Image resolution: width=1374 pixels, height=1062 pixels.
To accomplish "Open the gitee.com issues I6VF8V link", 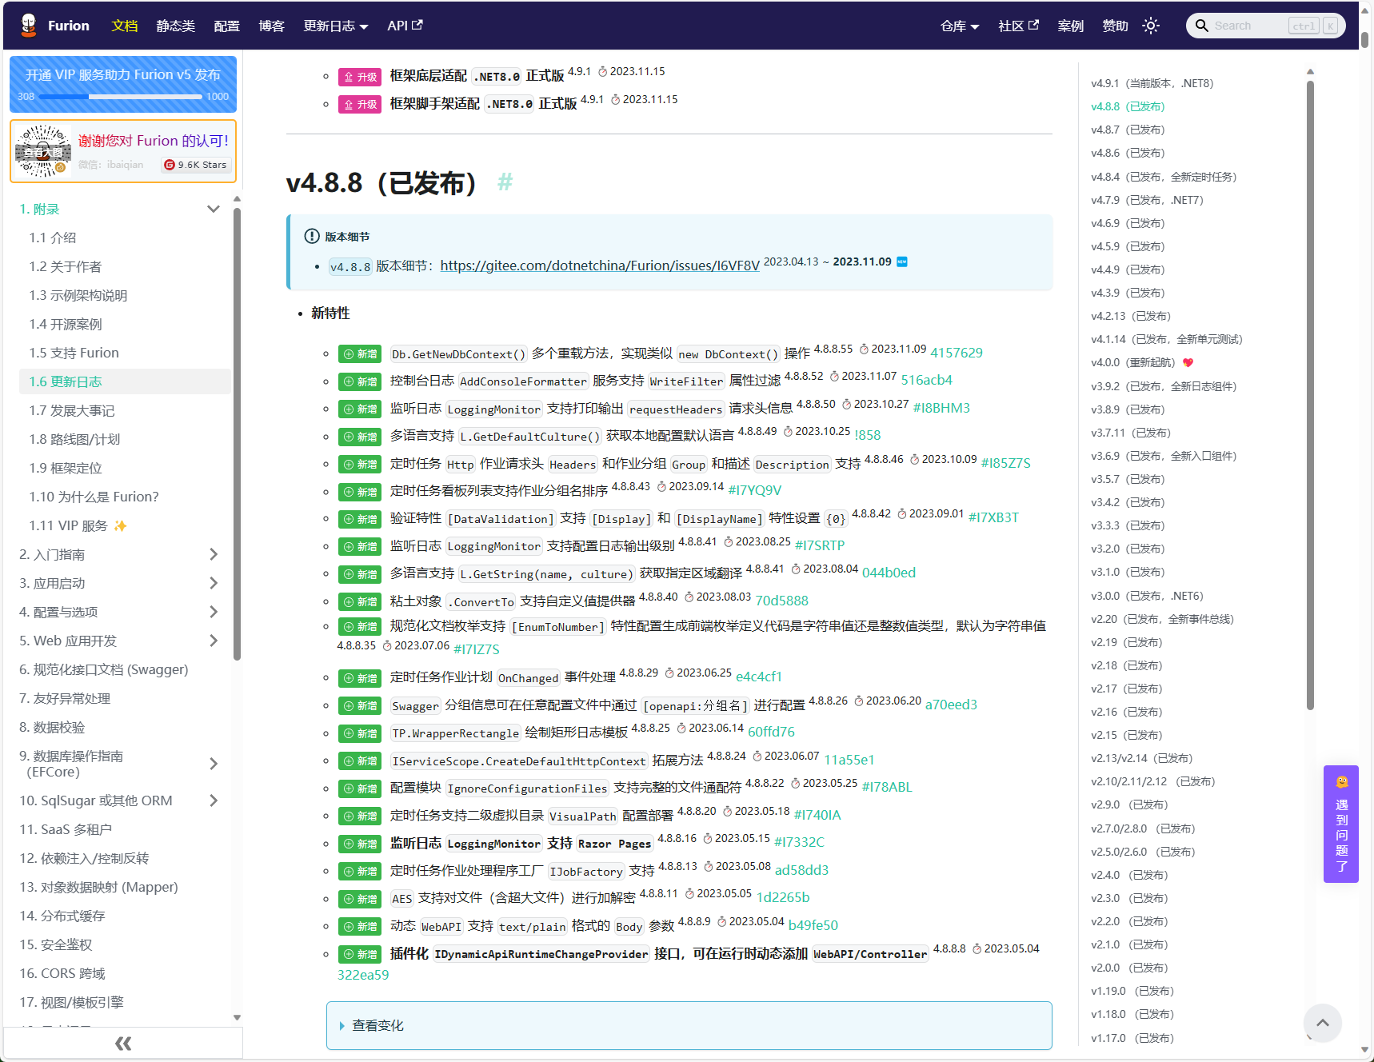I will point(600,265).
